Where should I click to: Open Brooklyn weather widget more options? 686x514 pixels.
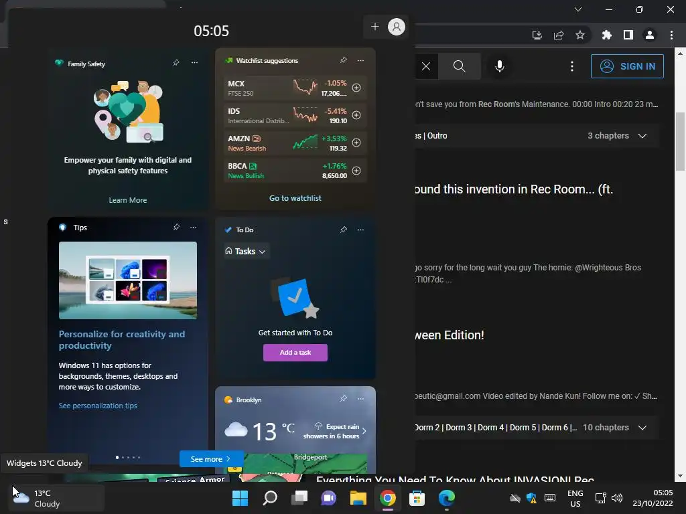coord(360,399)
